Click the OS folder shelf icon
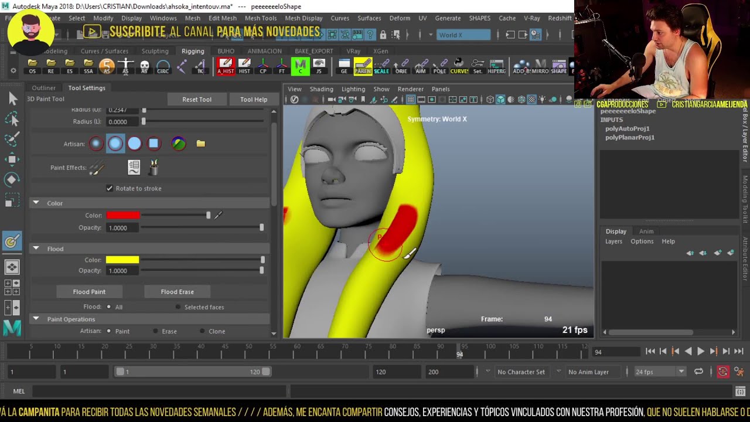Screen dimensions: 750x422 (32, 66)
